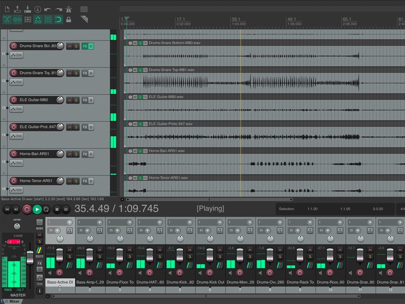Select the Mixer tab at bottom
Screen dimensions: 405x304
pyautogui.click(x=14, y=301)
